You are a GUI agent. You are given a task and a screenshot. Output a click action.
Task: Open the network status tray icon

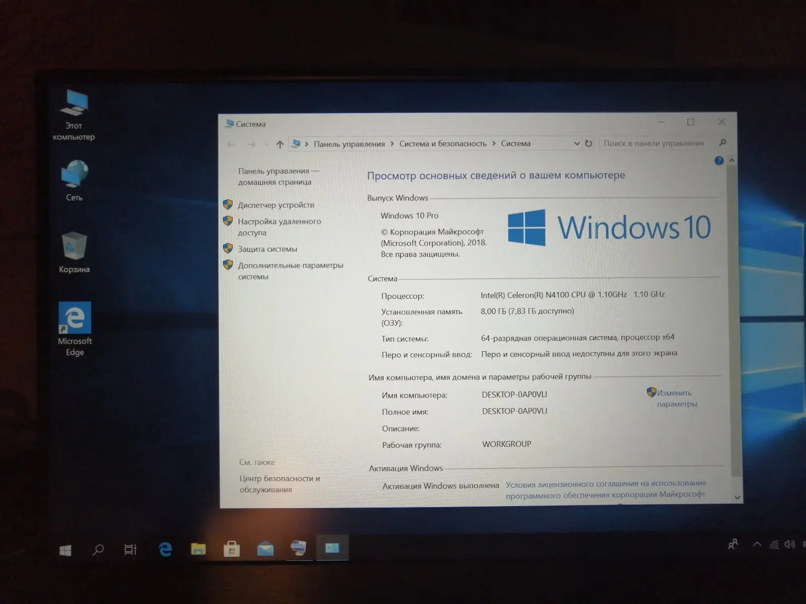[x=774, y=544]
